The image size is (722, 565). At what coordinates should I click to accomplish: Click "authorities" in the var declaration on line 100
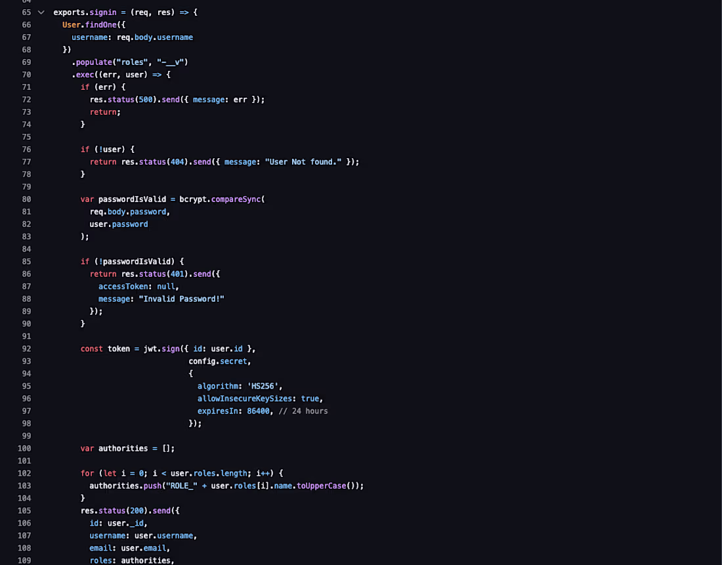[123, 448]
